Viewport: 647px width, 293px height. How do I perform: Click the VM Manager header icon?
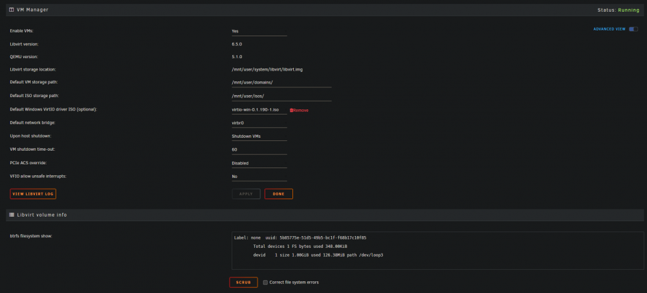point(12,10)
